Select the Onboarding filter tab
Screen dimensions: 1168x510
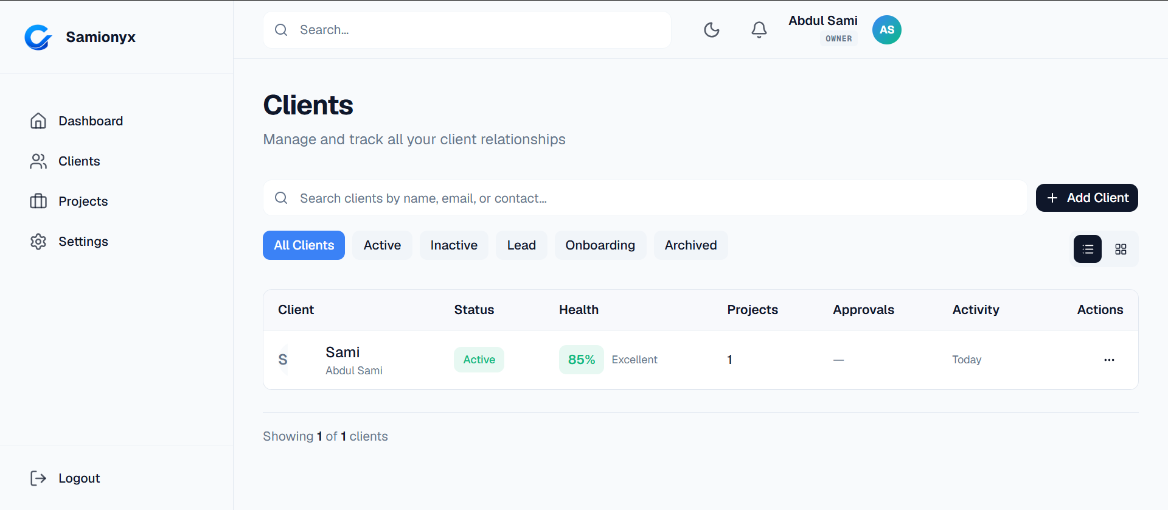600,245
